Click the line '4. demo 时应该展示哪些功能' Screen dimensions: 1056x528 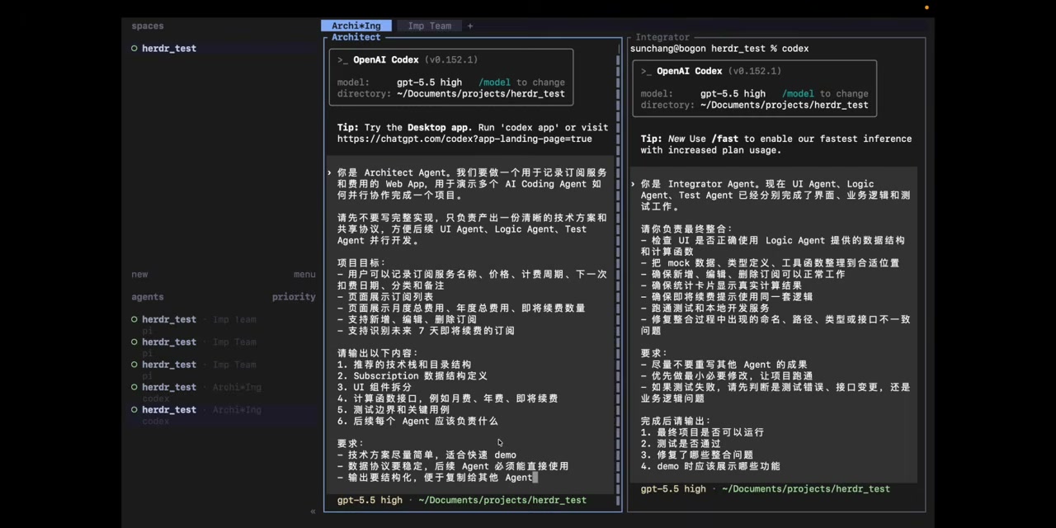(710, 466)
